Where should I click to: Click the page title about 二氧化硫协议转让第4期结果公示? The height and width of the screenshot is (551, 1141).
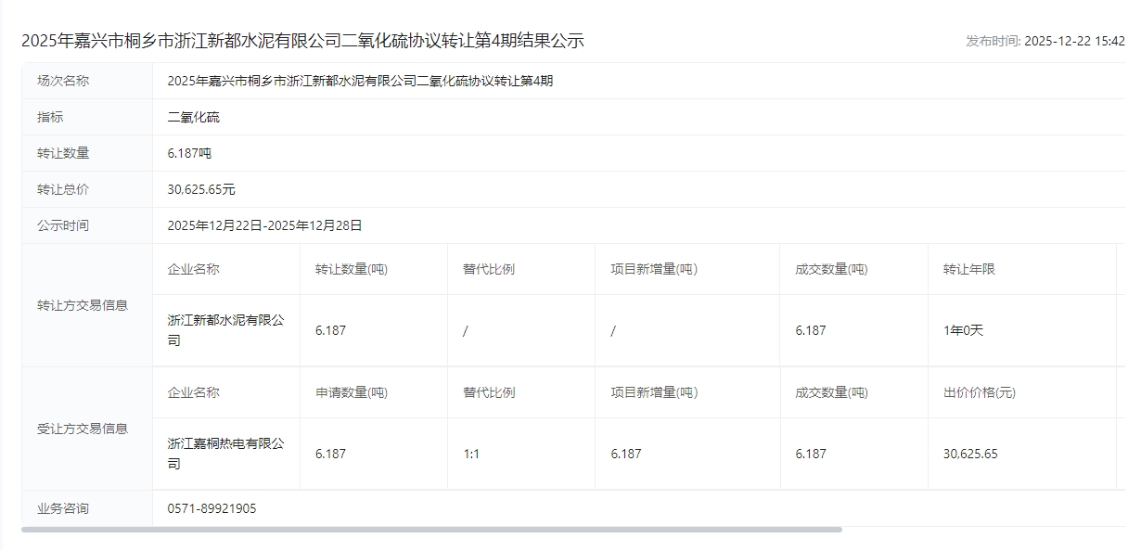[x=302, y=41]
